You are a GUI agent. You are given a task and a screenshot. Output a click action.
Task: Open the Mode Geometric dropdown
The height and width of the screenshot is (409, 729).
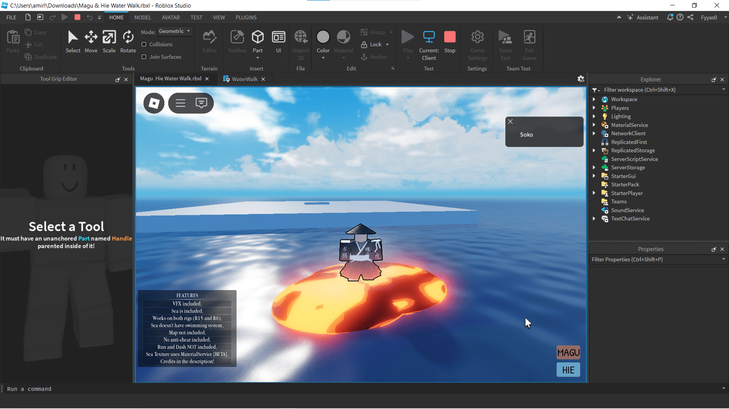click(175, 31)
